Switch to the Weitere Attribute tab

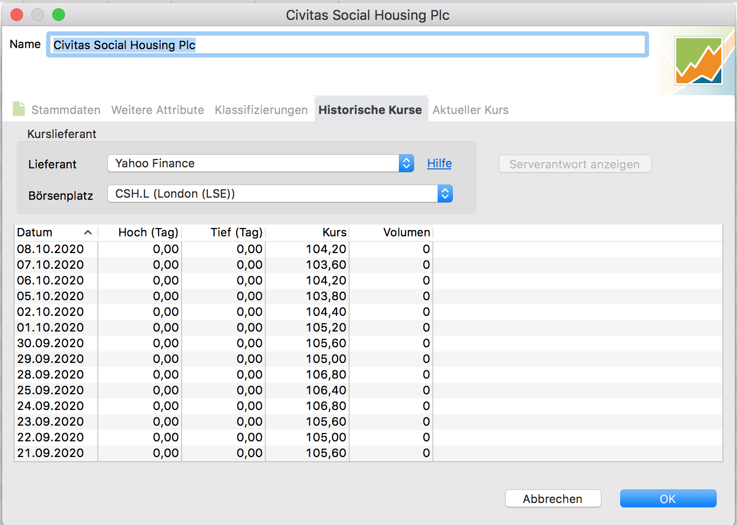coord(158,110)
